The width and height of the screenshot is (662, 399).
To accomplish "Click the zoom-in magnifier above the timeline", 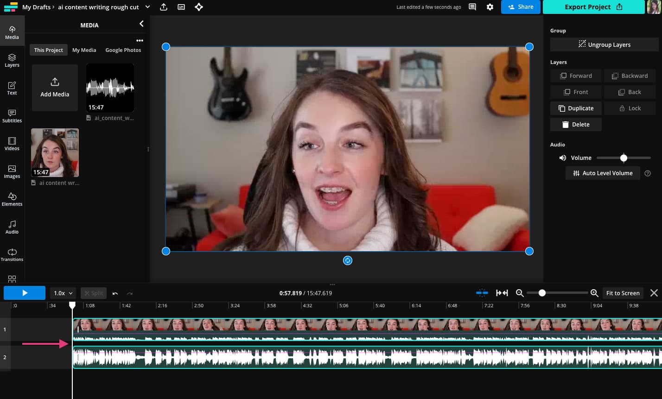I will point(594,293).
